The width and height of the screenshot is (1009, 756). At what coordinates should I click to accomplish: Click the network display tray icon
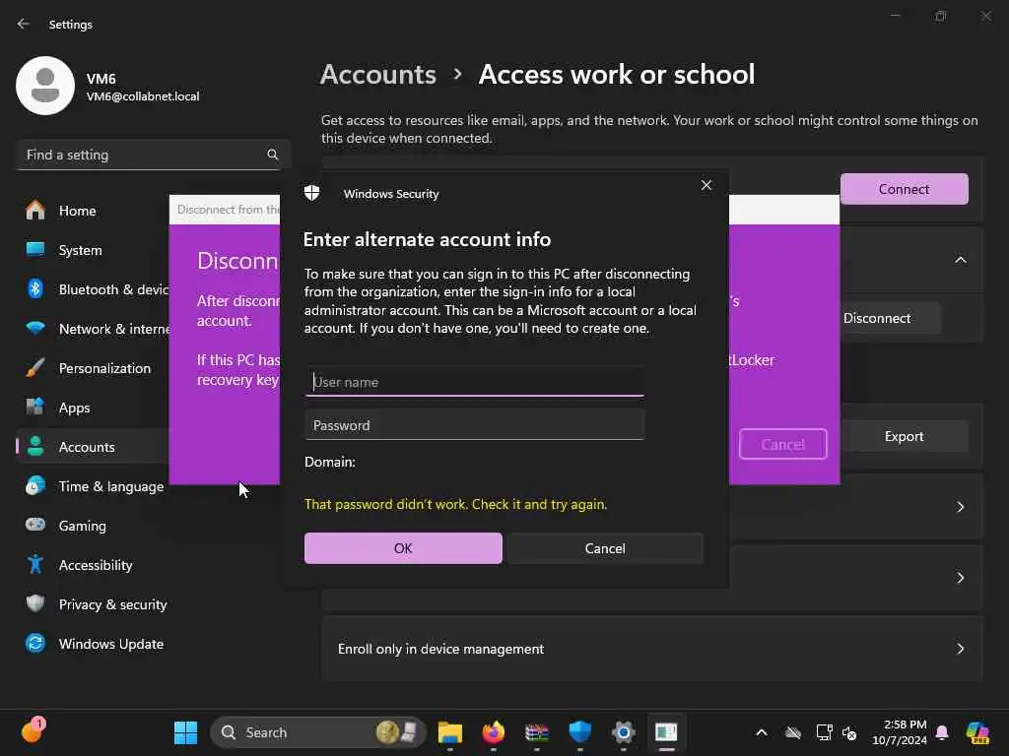824,732
